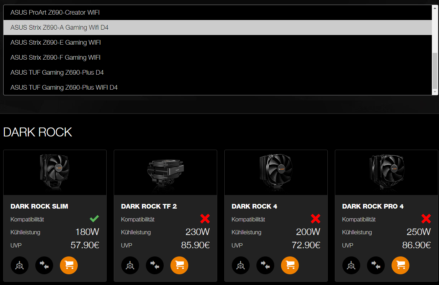Click Kühlleistung label on Dark Rock TF 2 card

(x=136, y=232)
